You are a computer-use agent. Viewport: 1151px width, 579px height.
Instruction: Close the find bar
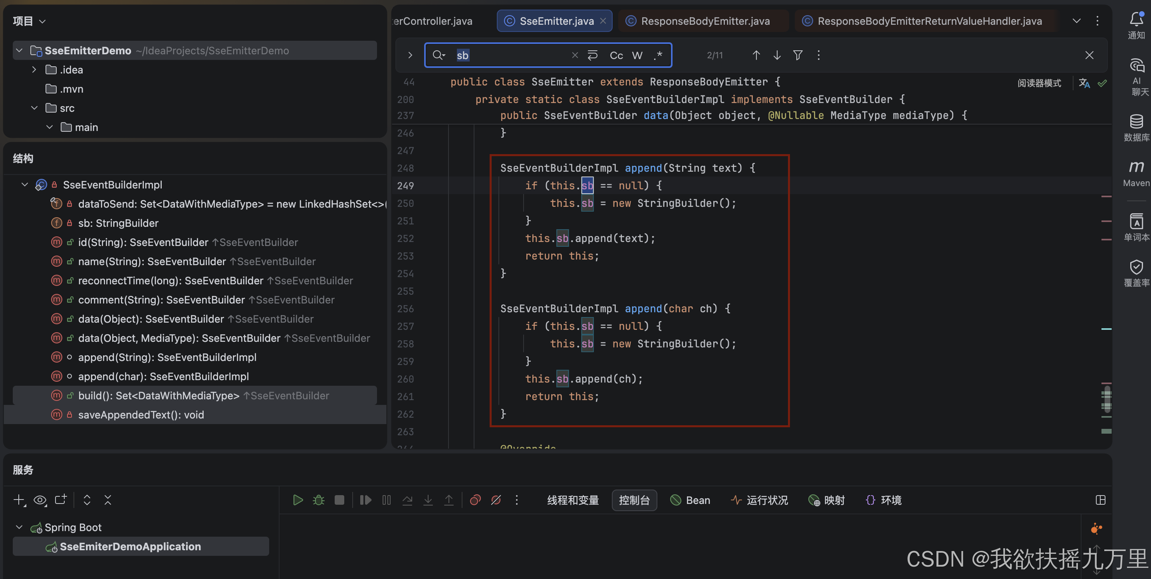1089,55
